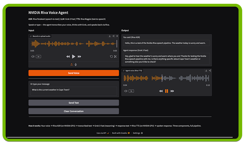Open 'Use via API' link
Image resolution: width=245 pixels, height=147 pixels.
coord(103,133)
